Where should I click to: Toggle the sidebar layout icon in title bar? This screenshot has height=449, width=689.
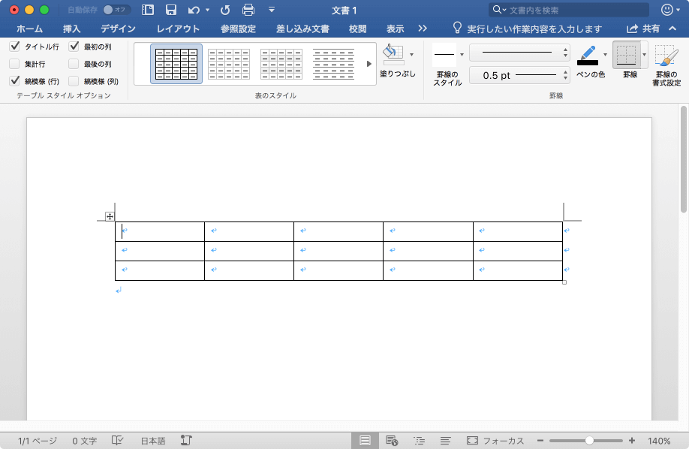148,10
